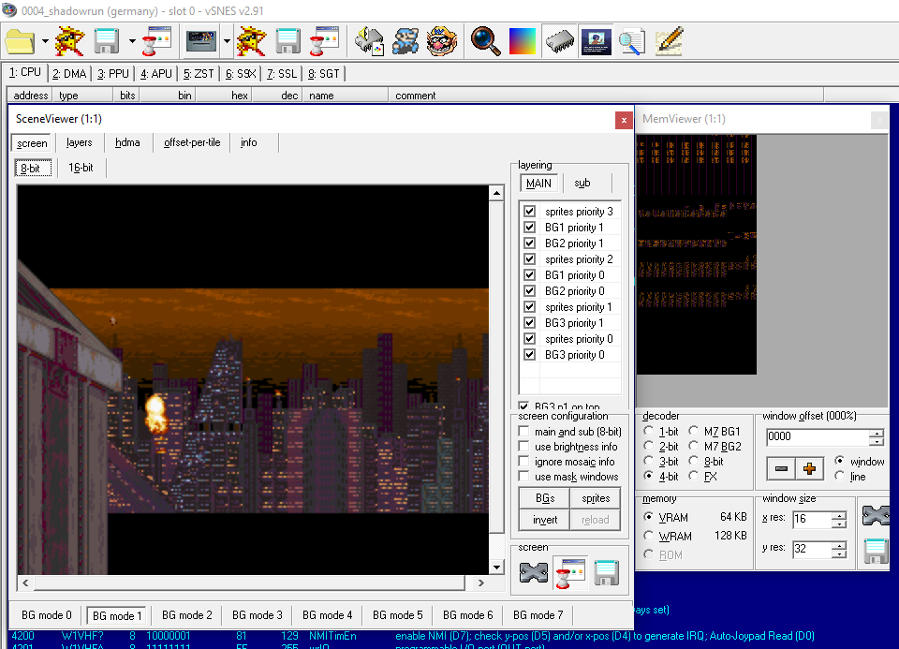The height and width of the screenshot is (649, 899).
Task: Open file with the yellow folder icon
Action: (x=20, y=41)
